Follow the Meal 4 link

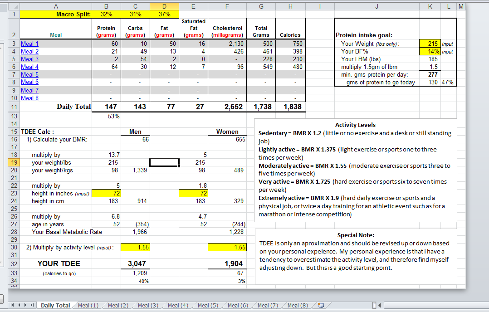pos(30,67)
